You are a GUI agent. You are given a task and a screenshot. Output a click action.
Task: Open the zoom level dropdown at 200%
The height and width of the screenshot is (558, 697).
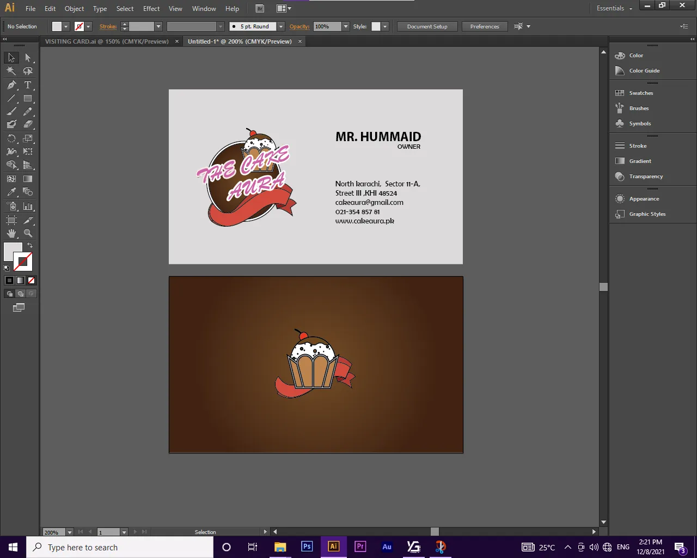click(x=70, y=532)
